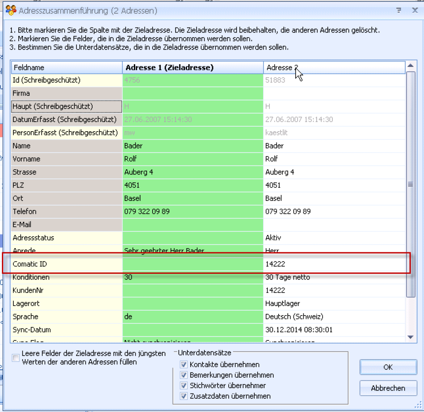Screen dimensions: 424x412
Task: Enable filling empty fields with newest values
Action: click(x=16, y=358)
